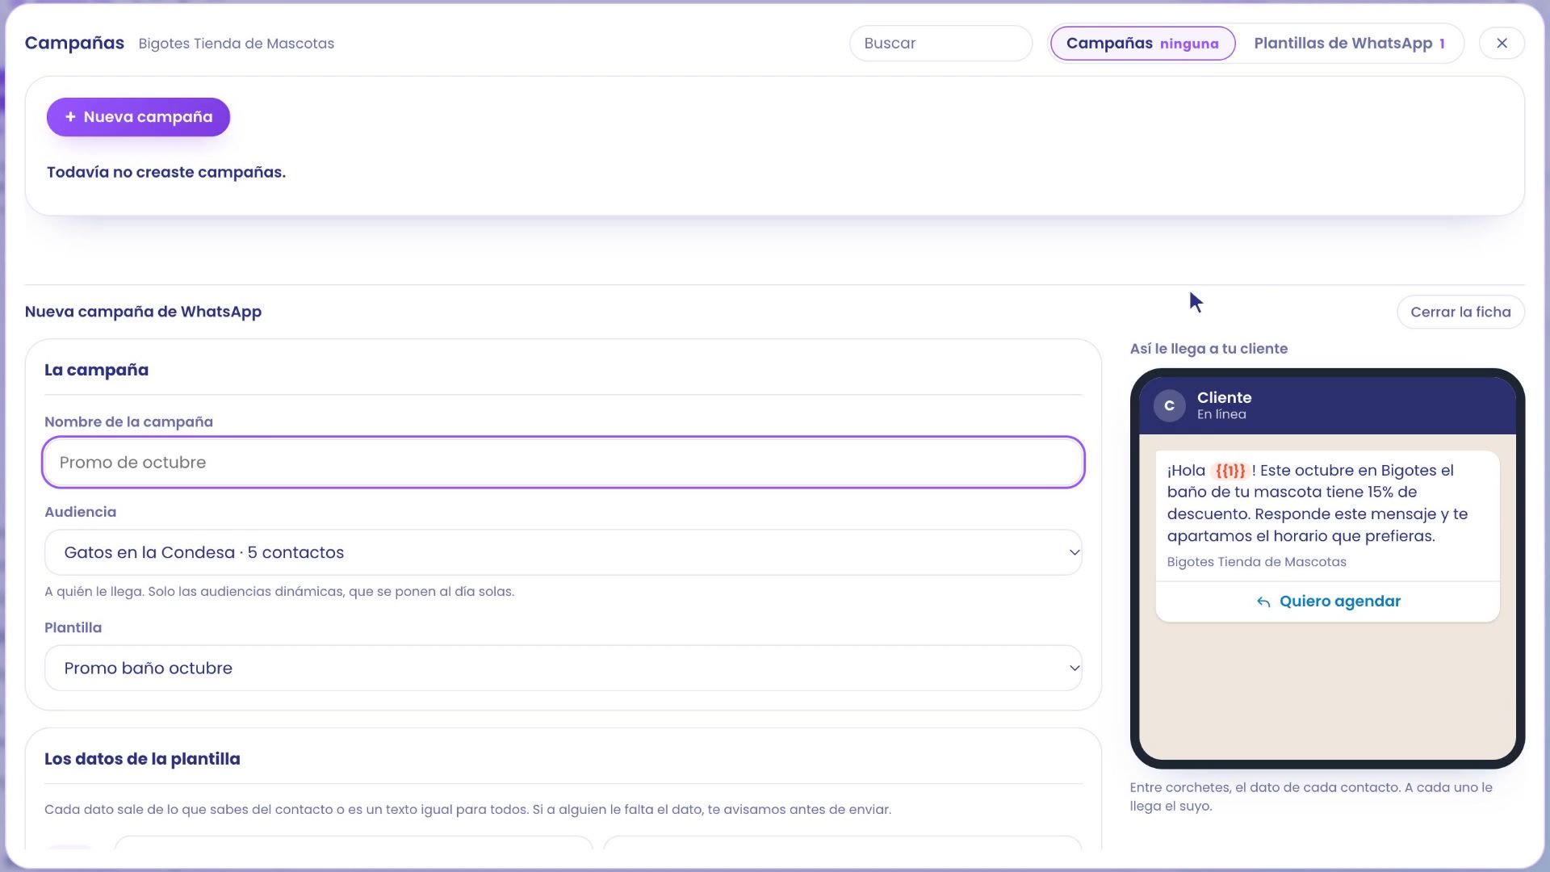
Task: Click the {{1}} variable in the preview message
Action: click(x=1230, y=471)
